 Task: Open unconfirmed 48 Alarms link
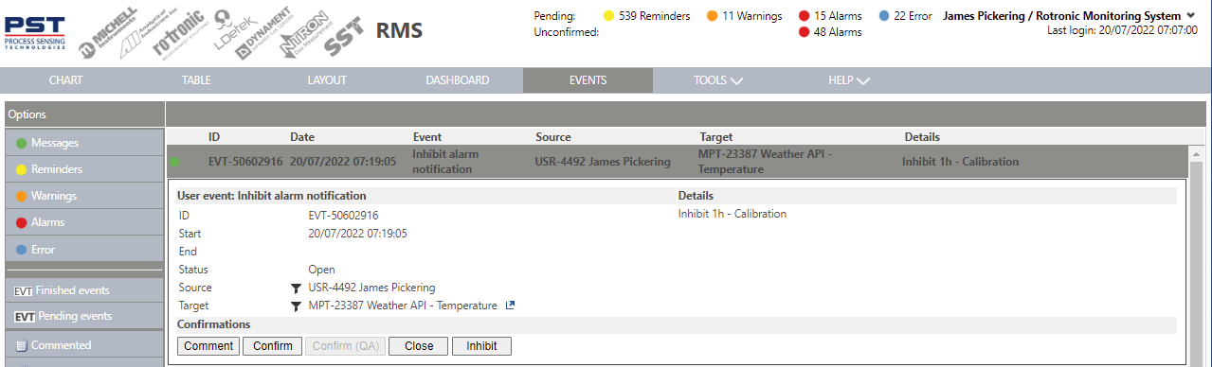[x=838, y=32]
